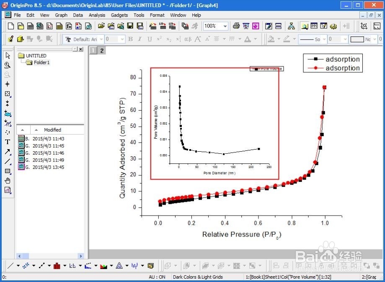Select the workbook modified 2015/4/3 11:43
385x282 pixels.
click(x=41, y=139)
